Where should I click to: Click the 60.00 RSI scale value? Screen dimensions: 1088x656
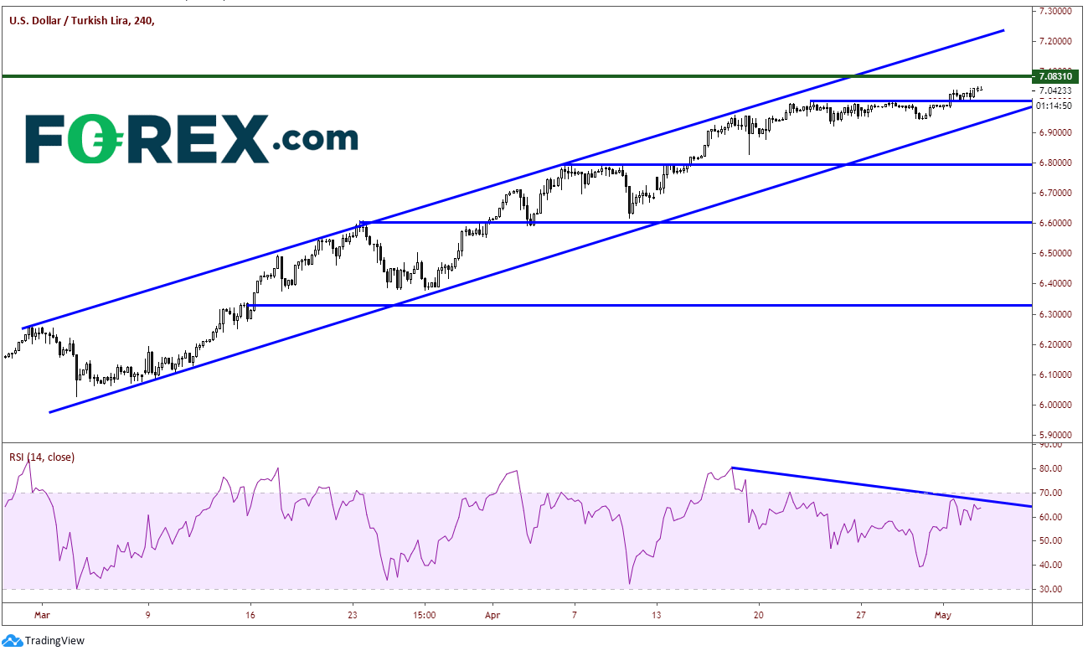[1050, 517]
